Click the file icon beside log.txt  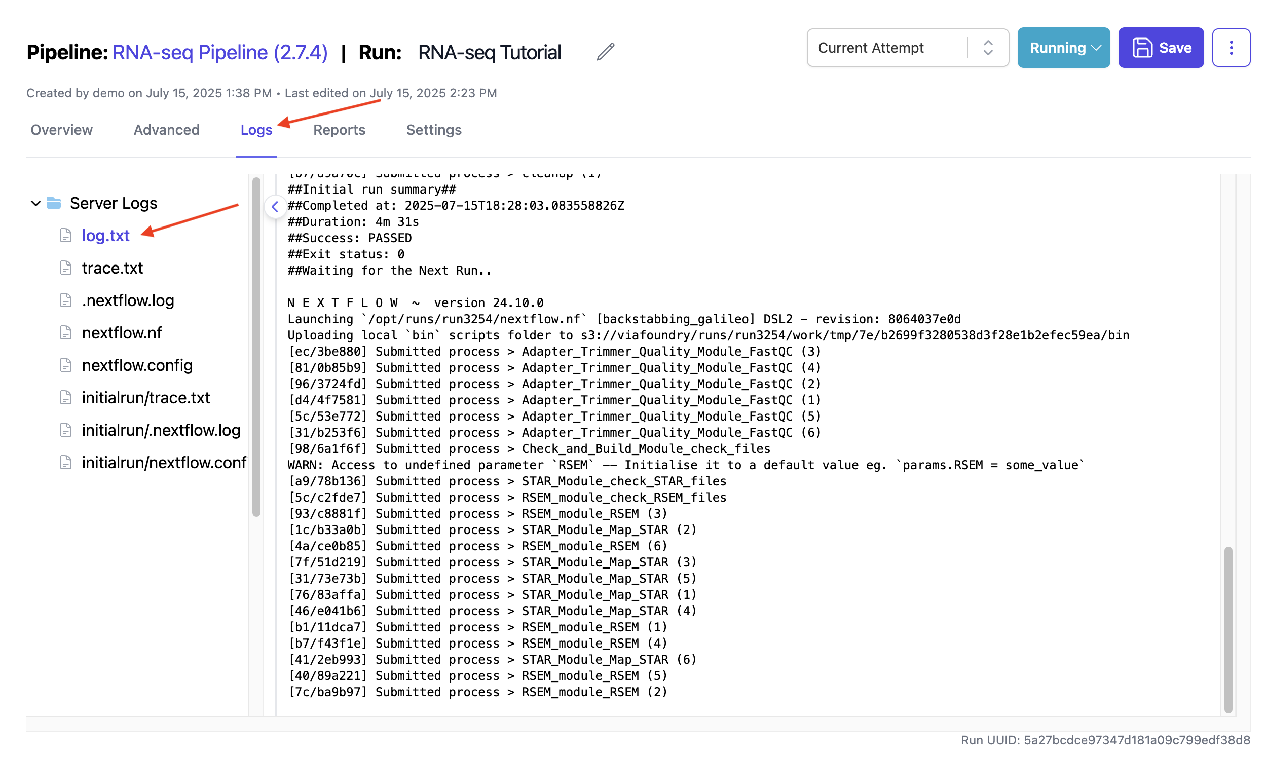tap(66, 236)
